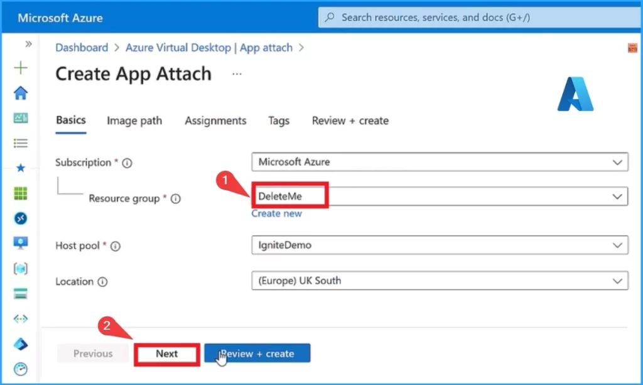Open Monitor gauge icon in sidebar

(x=21, y=369)
